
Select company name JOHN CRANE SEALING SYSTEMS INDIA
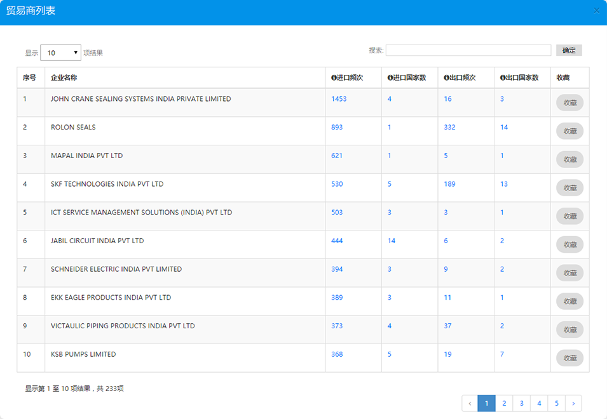[x=141, y=99]
